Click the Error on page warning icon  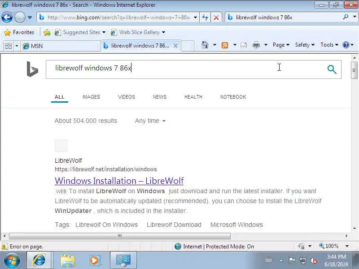point(4,247)
